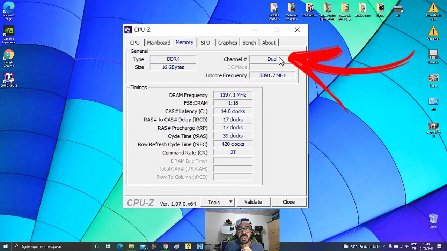447x251 pixels.
Task: Click the Tools button
Action: (x=214, y=202)
